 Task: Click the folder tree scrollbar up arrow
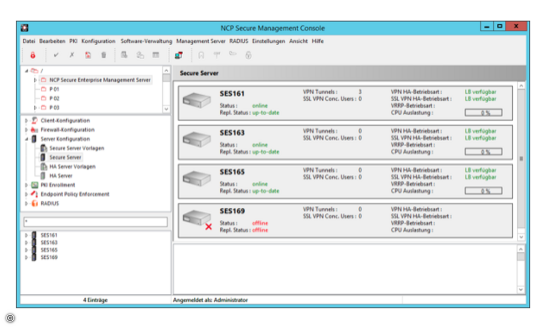tap(166, 71)
